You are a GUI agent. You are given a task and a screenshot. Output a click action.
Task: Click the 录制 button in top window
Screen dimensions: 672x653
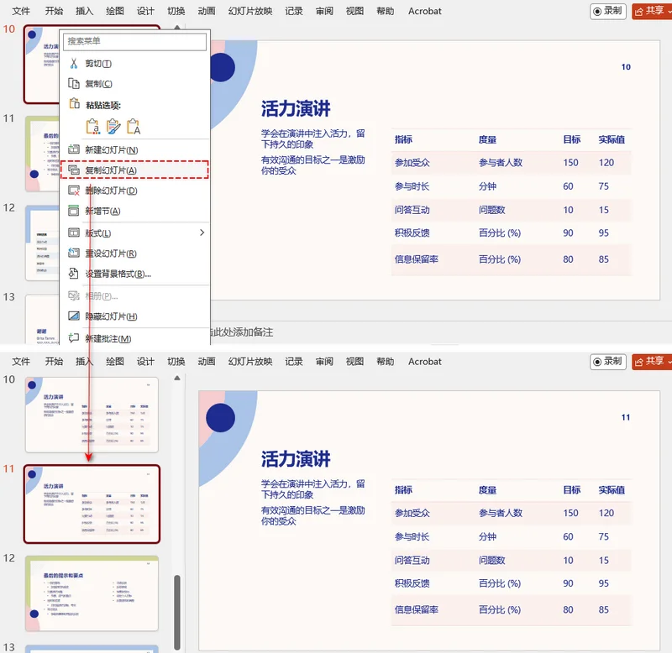point(607,11)
